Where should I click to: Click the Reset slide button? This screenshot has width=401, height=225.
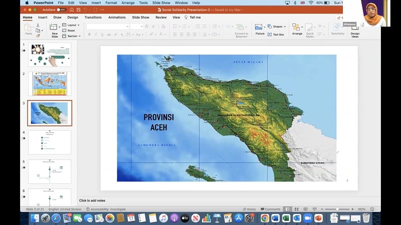(71, 30)
